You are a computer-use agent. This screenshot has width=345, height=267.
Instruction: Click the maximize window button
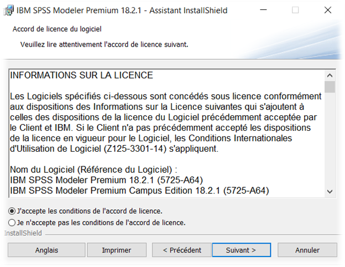[x=295, y=11]
